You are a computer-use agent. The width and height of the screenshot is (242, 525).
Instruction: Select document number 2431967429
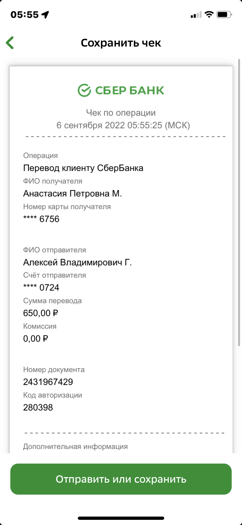coord(48,382)
